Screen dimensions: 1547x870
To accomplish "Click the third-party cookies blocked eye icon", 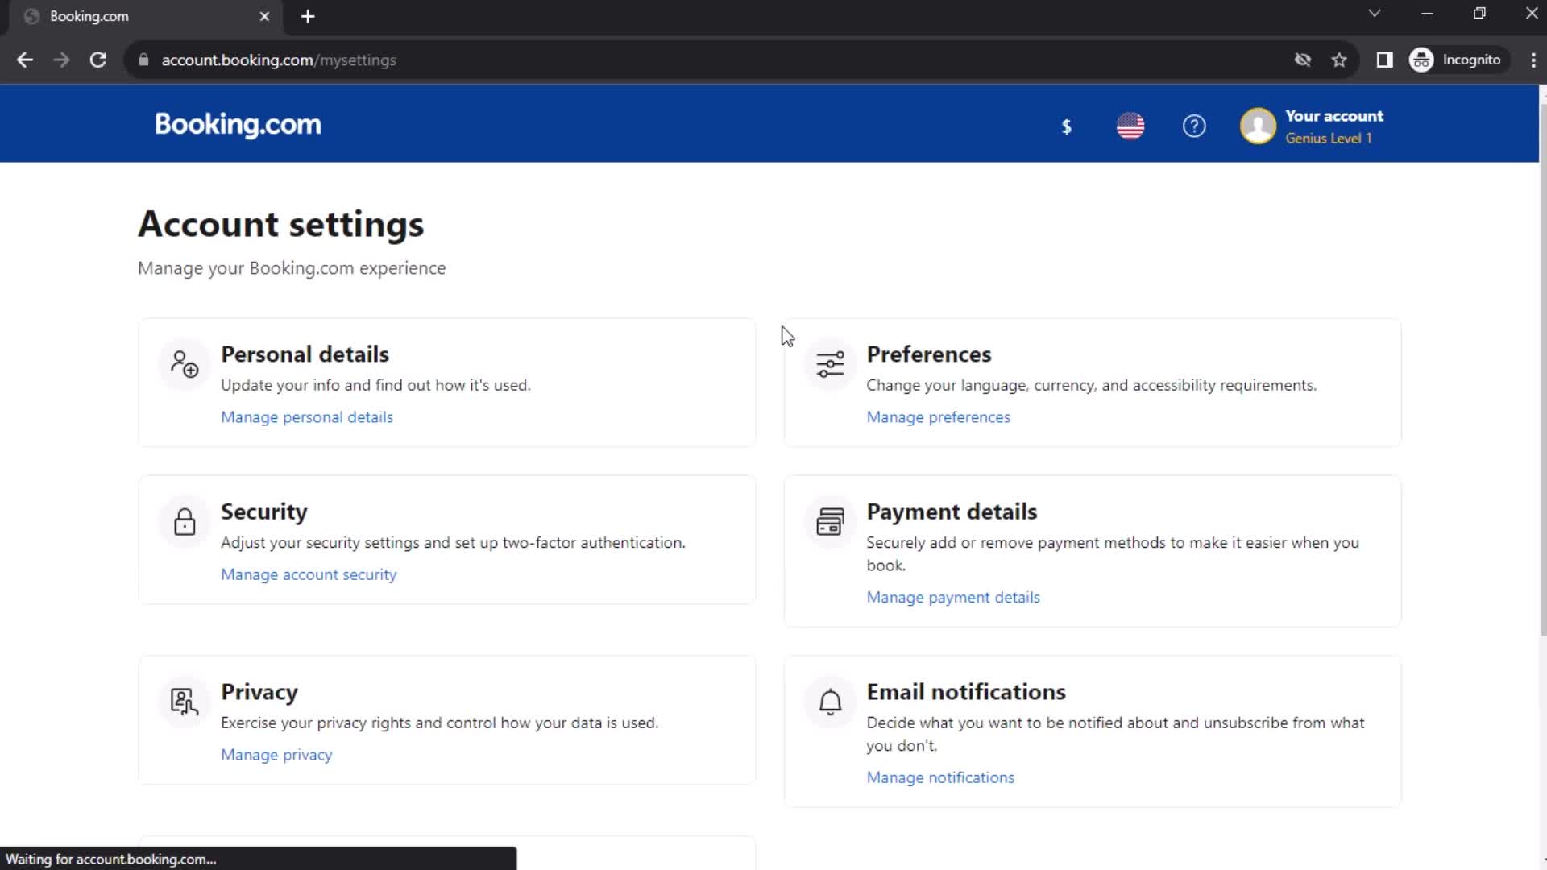I will click(x=1302, y=60).
